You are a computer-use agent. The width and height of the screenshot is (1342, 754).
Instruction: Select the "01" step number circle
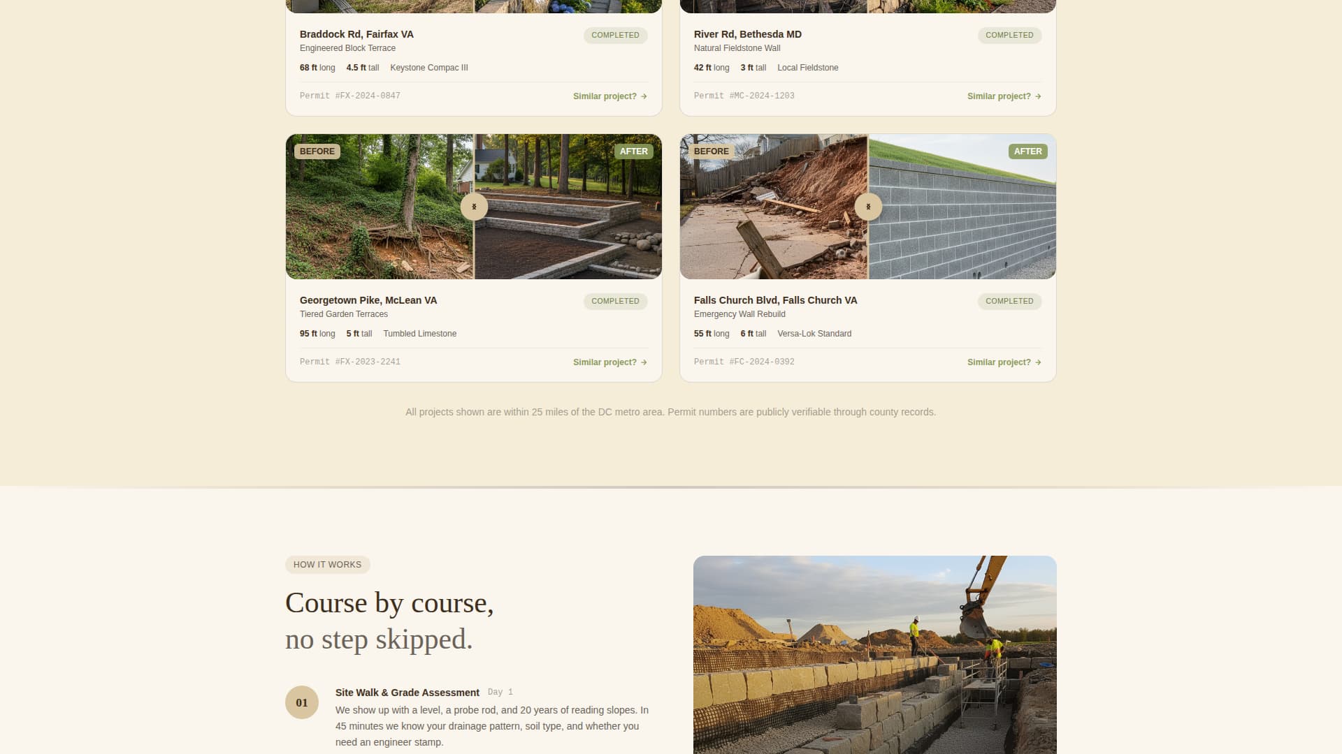coord(303,702)
